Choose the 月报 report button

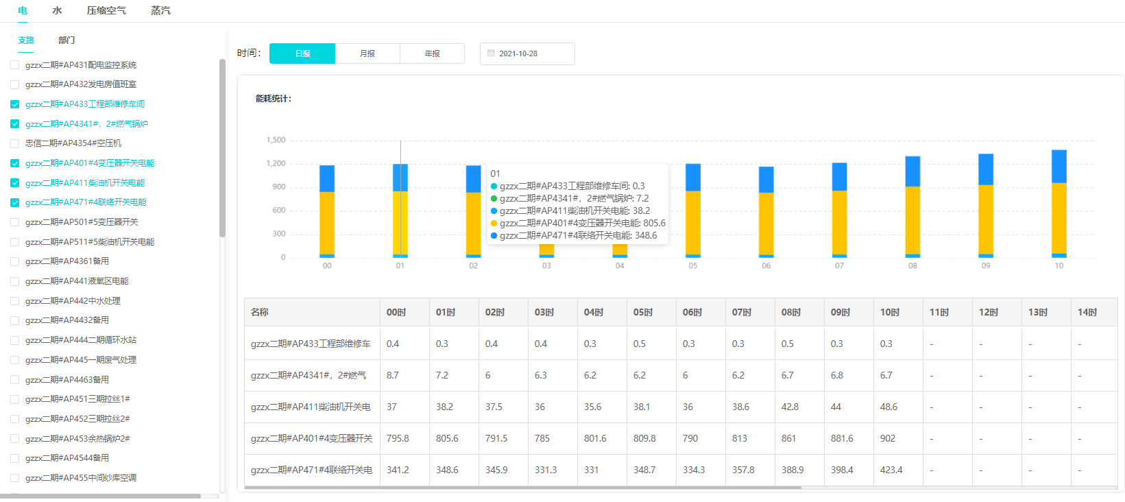(x=367, y=53)
